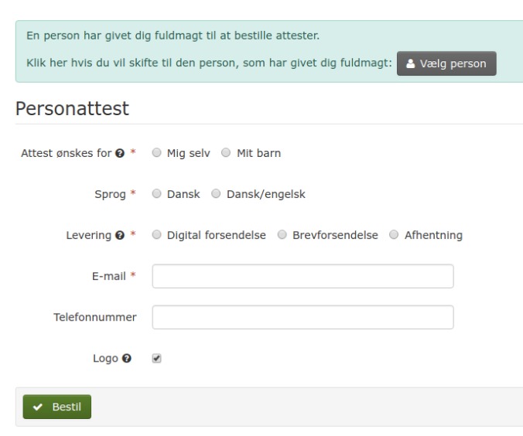
Task: Click the Vælg person button text
Action: 453,63
